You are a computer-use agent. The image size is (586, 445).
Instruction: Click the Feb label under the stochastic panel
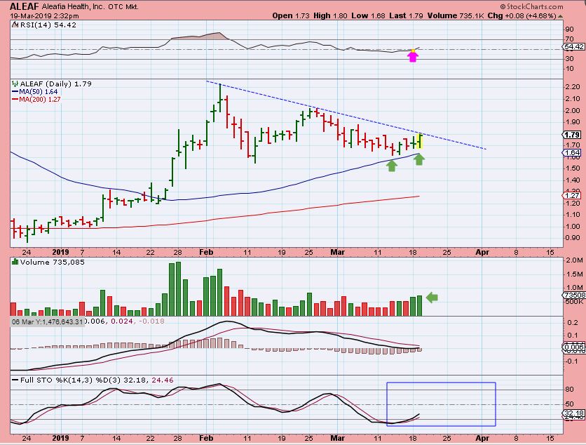pyautogui.click(x=206, y=438)
